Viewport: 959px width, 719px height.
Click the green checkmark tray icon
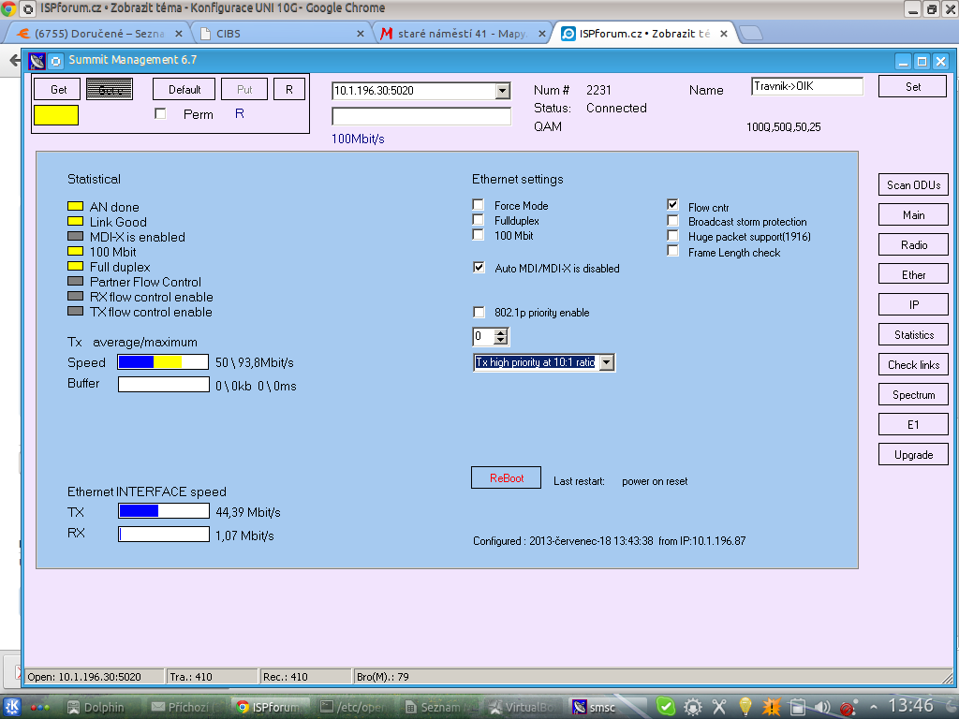(x=666, y=708)
